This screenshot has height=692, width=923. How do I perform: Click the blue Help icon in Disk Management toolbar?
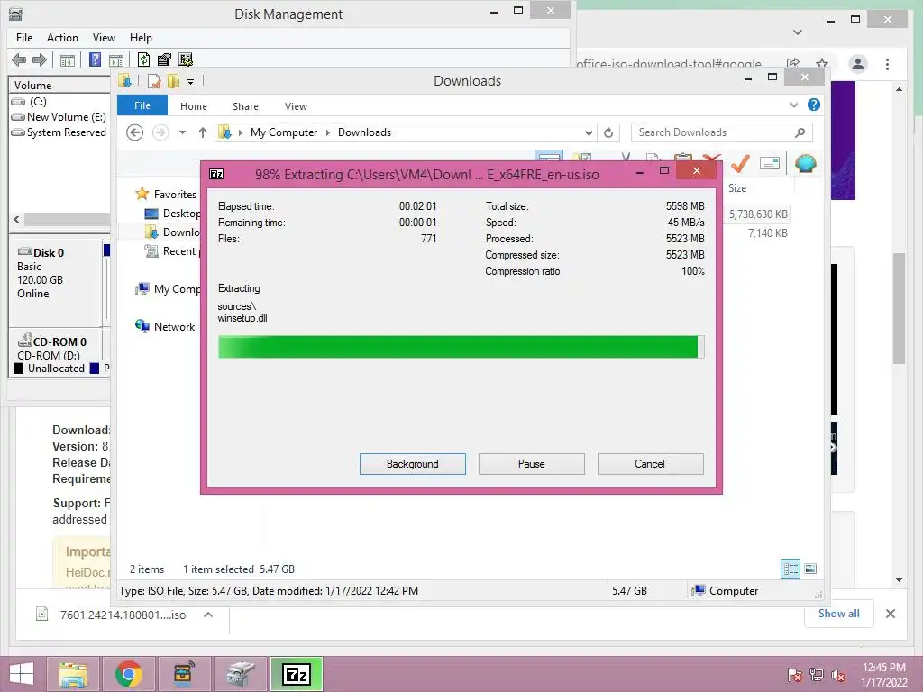[95, 59]
